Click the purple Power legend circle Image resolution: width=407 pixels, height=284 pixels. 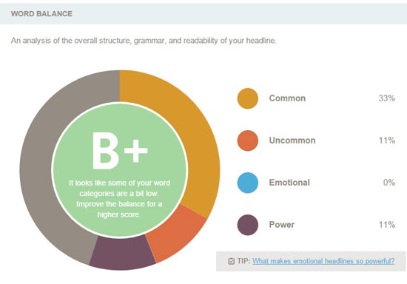(x=248, y=225)
